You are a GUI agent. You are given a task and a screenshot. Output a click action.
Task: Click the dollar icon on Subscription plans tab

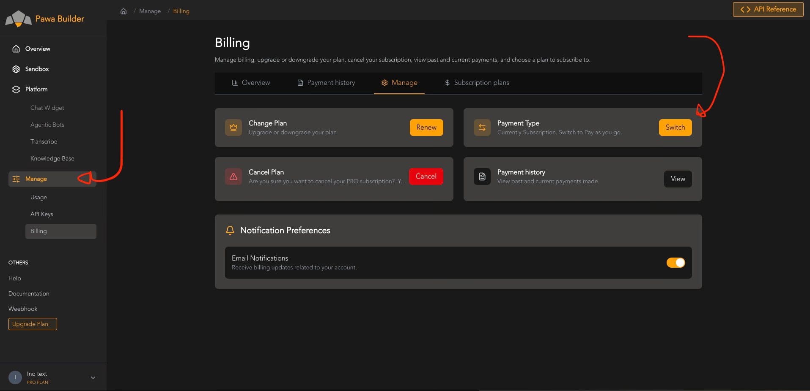tap(447, 83)
